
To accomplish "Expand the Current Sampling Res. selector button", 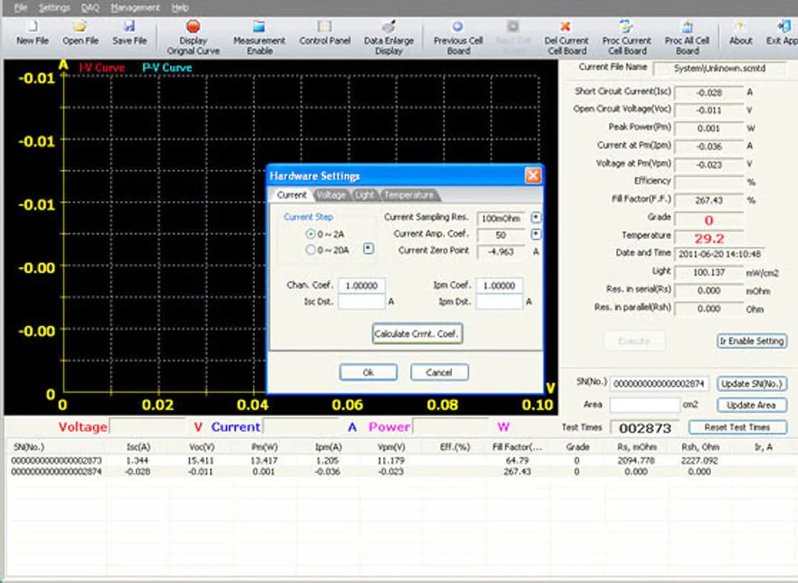I will point(537,218).
